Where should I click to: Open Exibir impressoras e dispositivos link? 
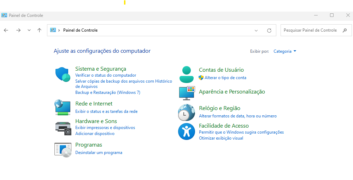(105, 128)
